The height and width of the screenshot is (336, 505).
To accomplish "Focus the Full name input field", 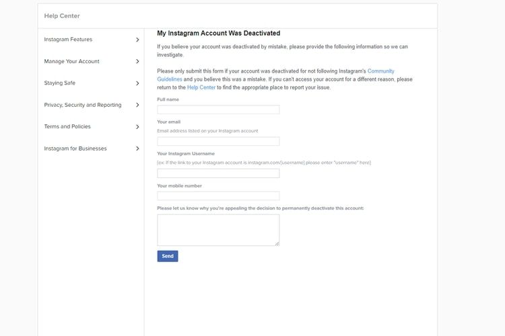I will pos(218,110).
